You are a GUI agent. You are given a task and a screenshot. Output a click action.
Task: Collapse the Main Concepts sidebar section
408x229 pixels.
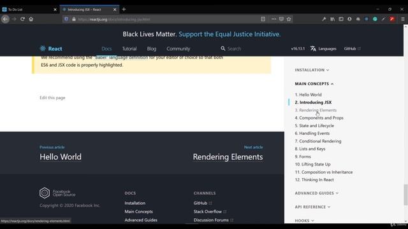tap(314, 83)
